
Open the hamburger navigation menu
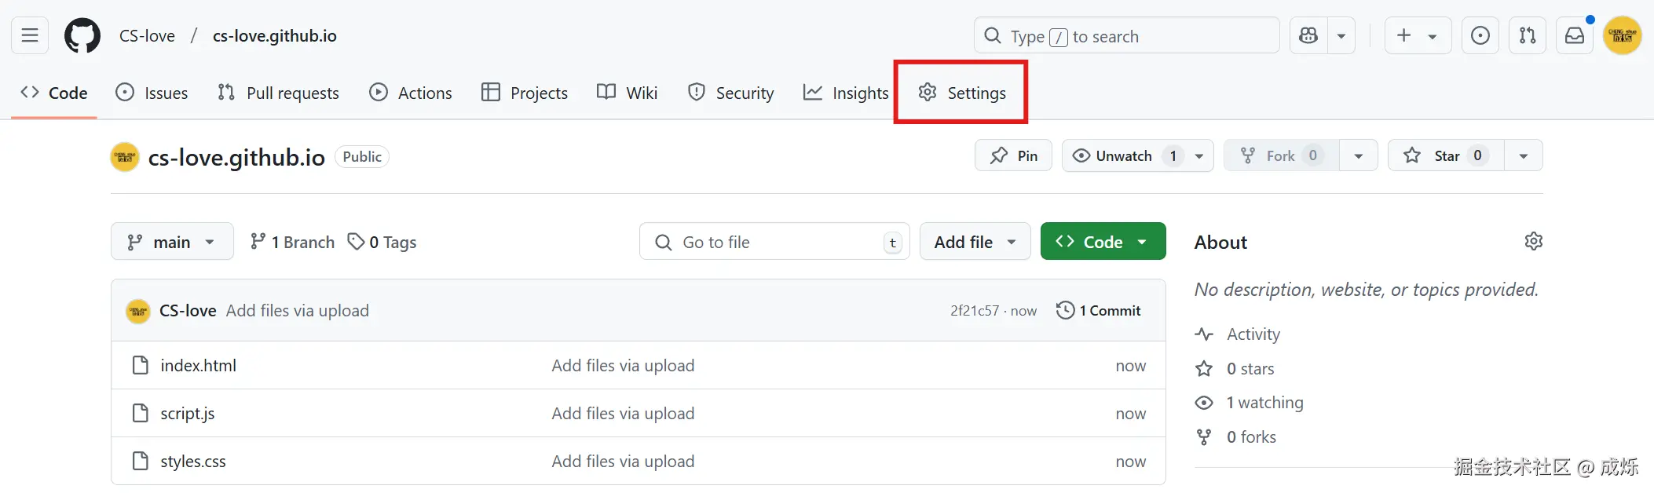tap(30, 36)
